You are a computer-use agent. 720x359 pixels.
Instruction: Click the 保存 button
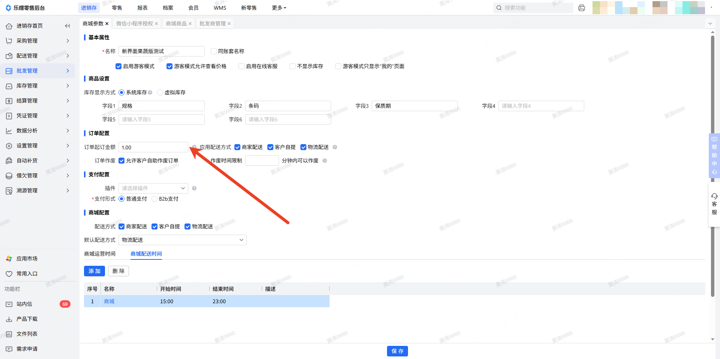click(397, 351)
